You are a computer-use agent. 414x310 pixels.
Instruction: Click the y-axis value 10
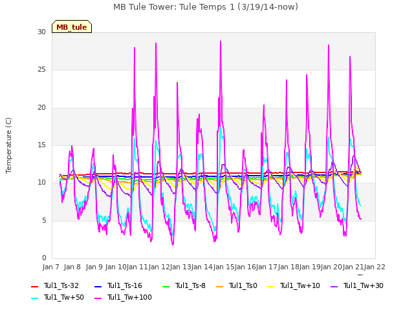(x=41, y=183)
